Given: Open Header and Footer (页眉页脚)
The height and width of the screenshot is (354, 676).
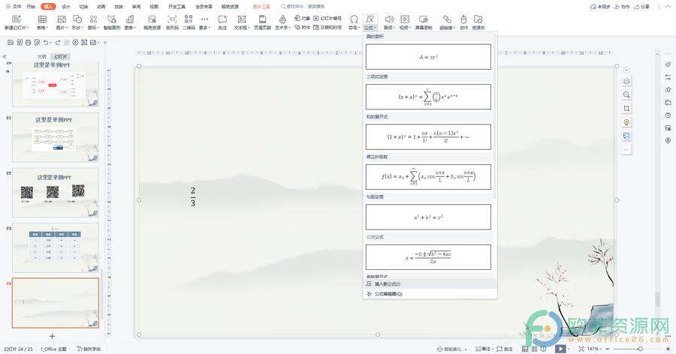Looking at the screenshot, I should [x=262, y=20].
